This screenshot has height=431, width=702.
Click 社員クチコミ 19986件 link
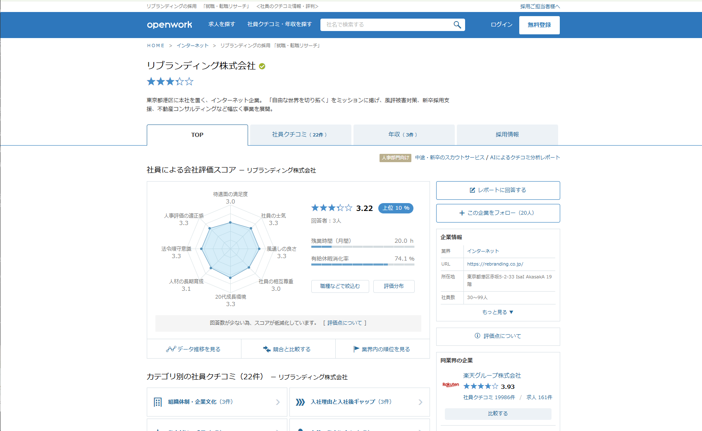[489, 397]
